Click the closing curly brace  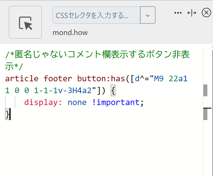(7, 114)
